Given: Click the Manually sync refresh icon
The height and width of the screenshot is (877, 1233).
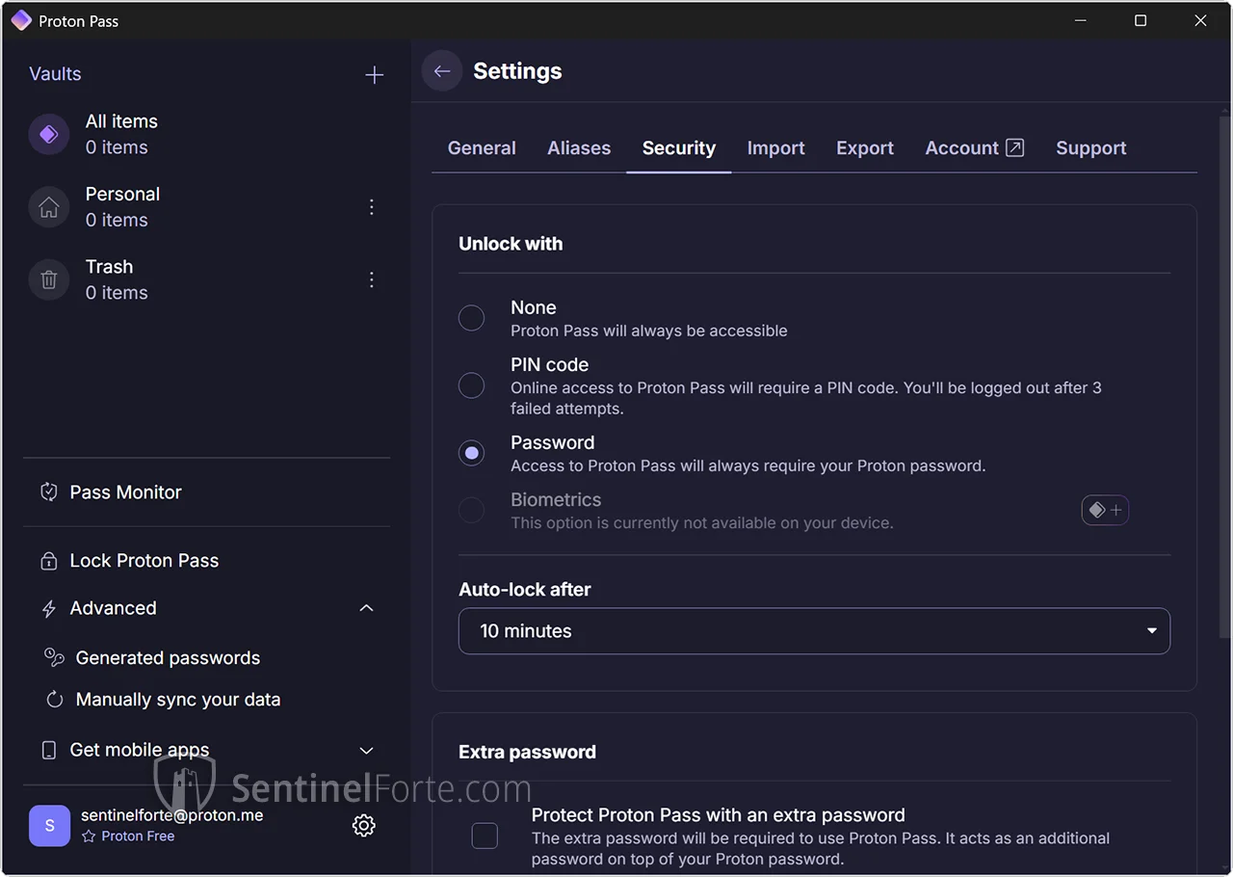Looking at the screenshot, I should click(55, 700).
